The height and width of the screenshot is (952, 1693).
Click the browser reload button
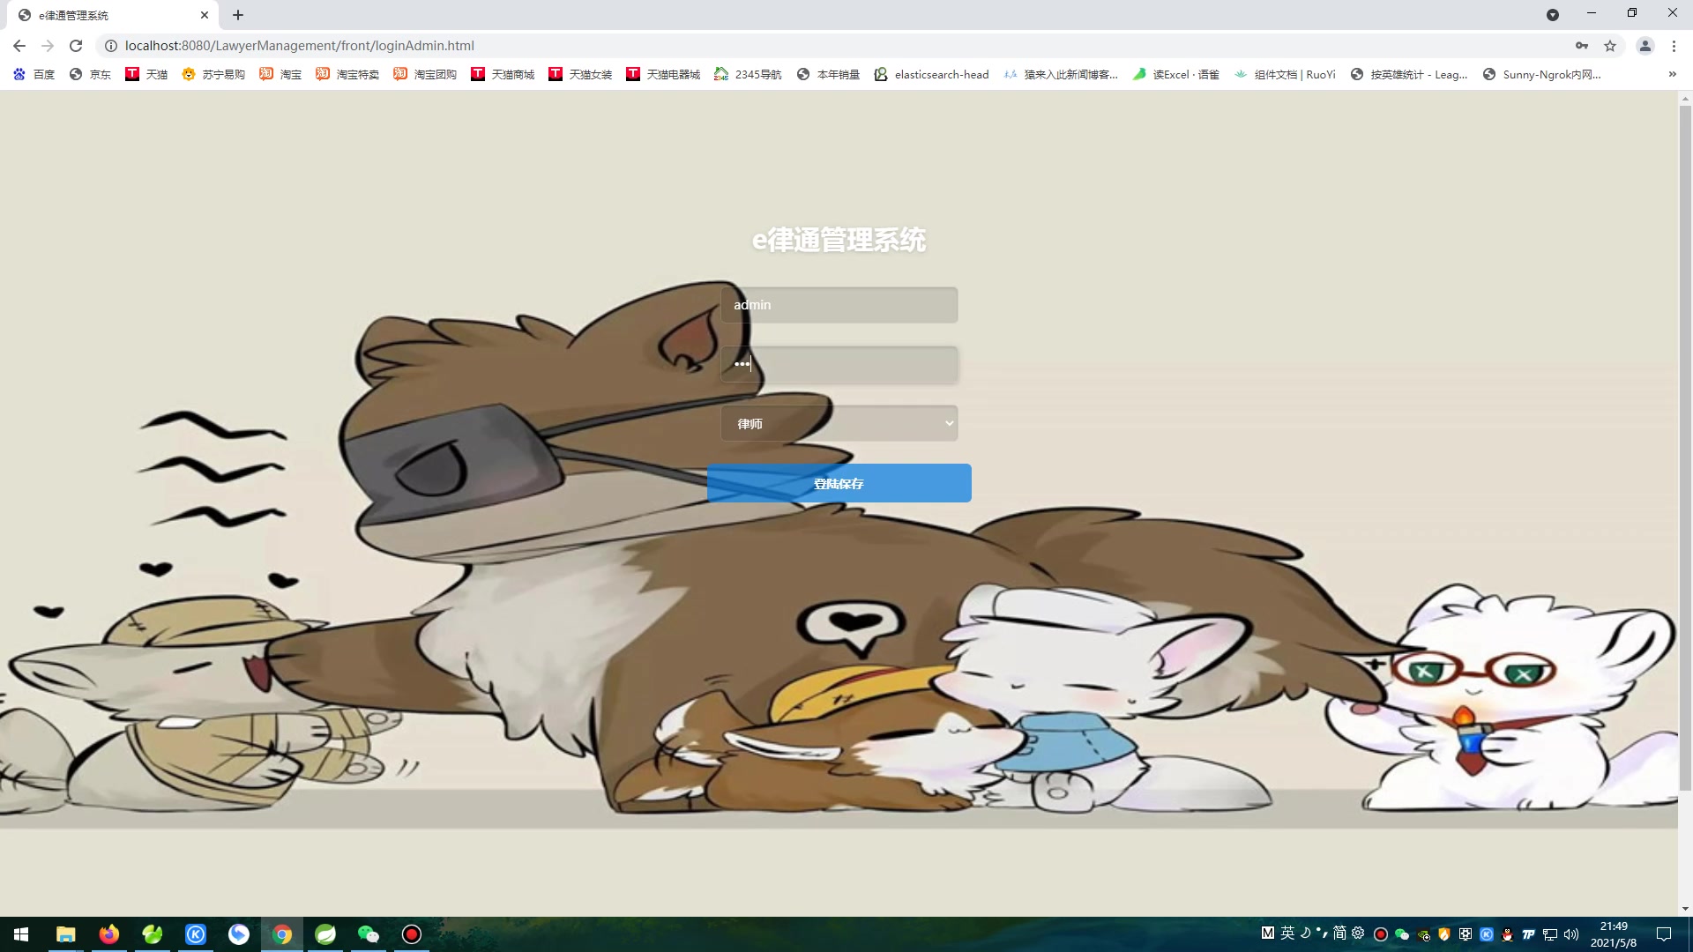point(75,46)
